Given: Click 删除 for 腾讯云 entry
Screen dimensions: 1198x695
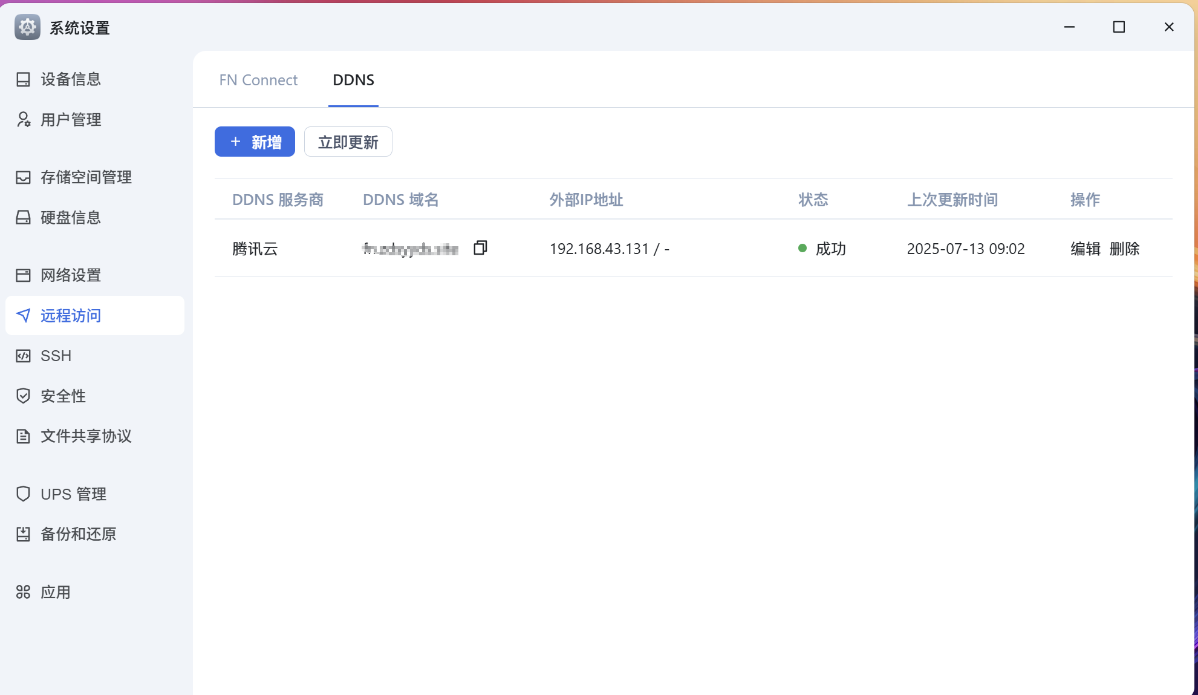Looking at the screenshot, I should [x=1125, y=249].
